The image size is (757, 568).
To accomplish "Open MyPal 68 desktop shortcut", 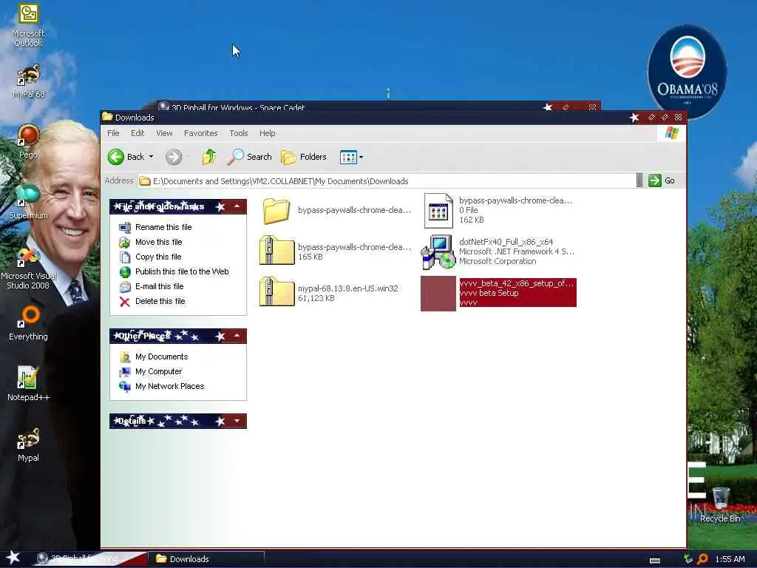I will point(28,81).
